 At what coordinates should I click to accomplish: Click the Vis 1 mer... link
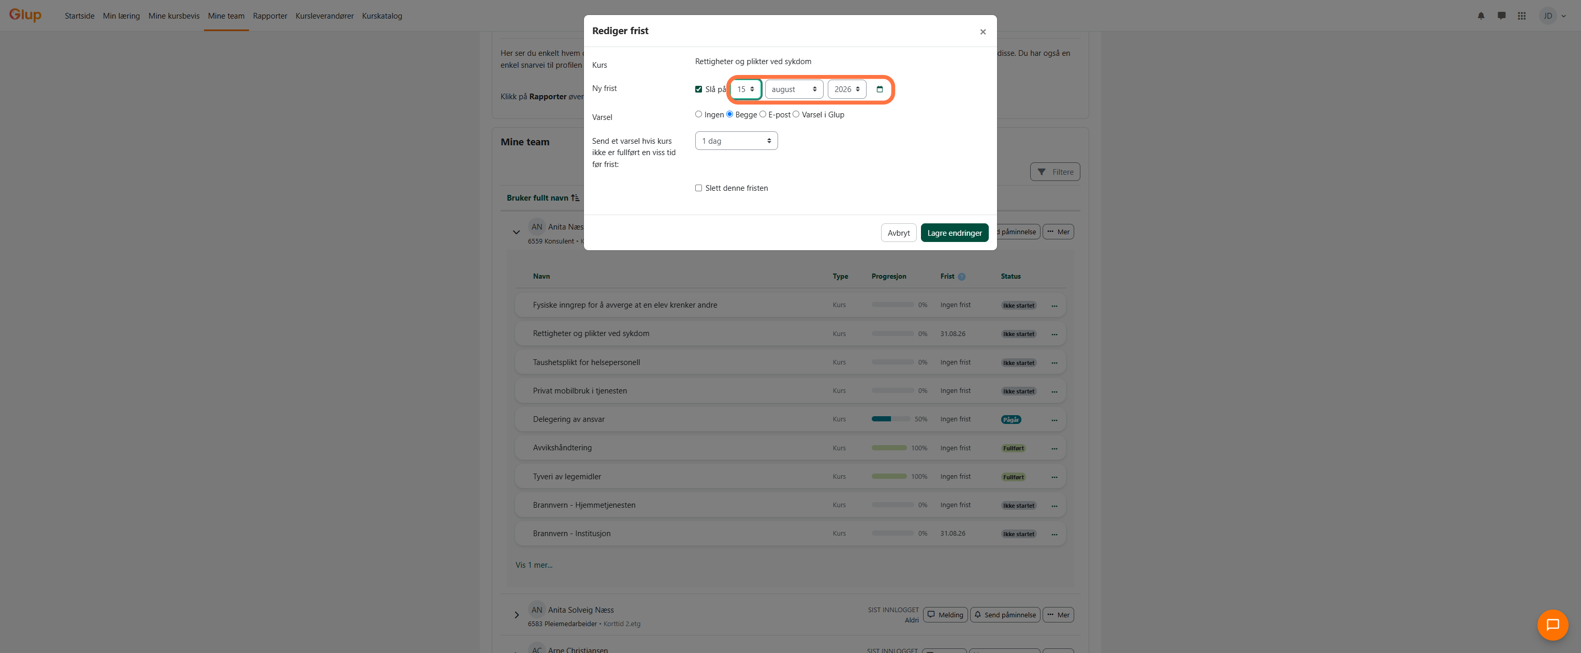tap(533, 565)
